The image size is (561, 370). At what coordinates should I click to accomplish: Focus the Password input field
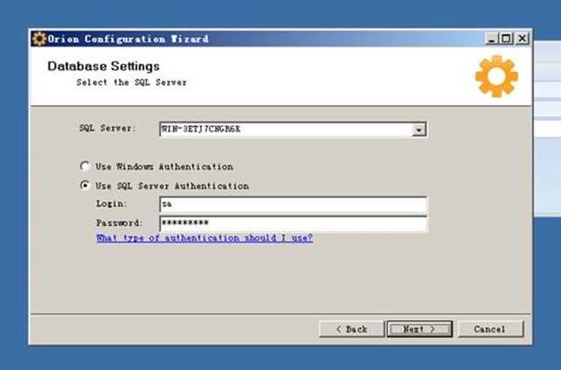point(293,224)
